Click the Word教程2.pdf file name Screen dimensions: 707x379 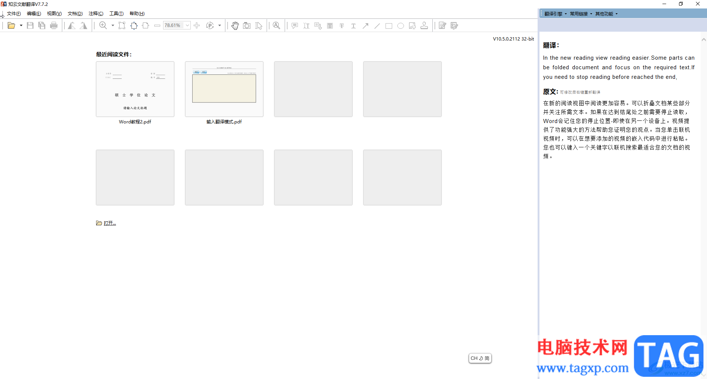click(135, 122)
